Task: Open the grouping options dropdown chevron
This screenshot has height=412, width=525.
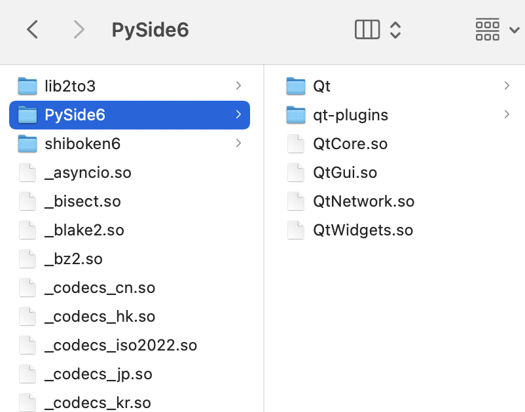Action: tap(515, 30)
